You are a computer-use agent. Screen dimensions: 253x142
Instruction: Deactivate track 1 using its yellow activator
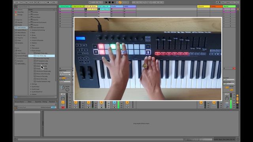point(63,103)
